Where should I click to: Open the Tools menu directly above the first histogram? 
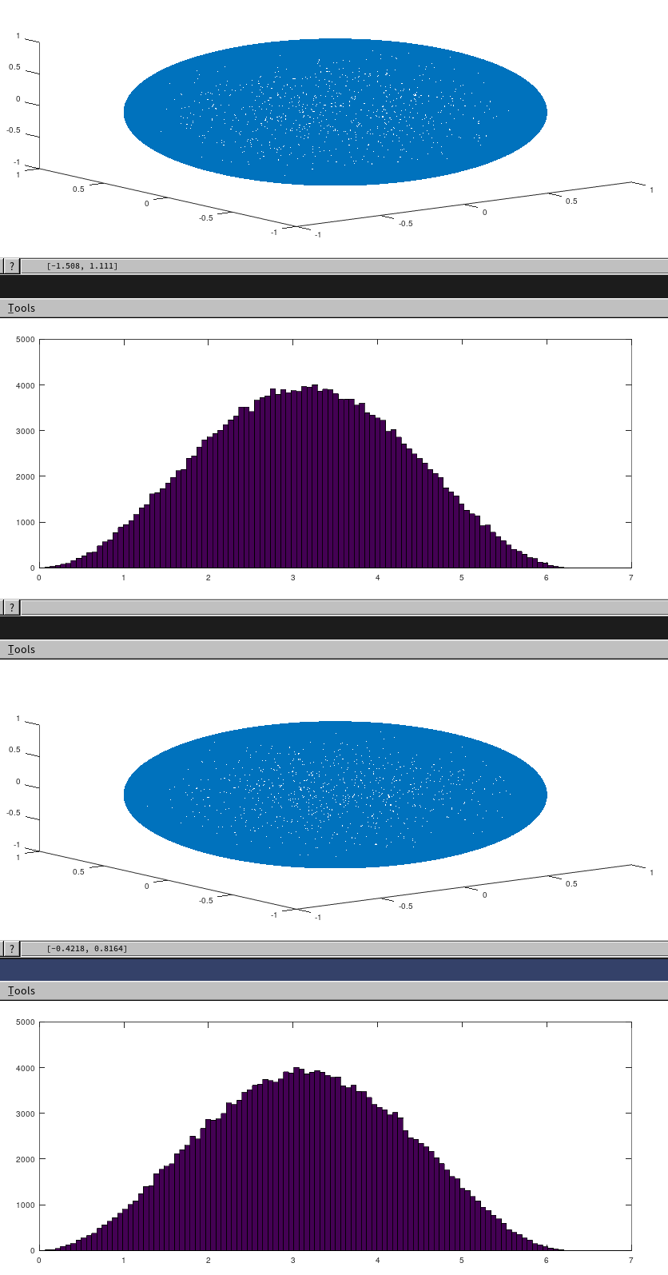[22, 308]
